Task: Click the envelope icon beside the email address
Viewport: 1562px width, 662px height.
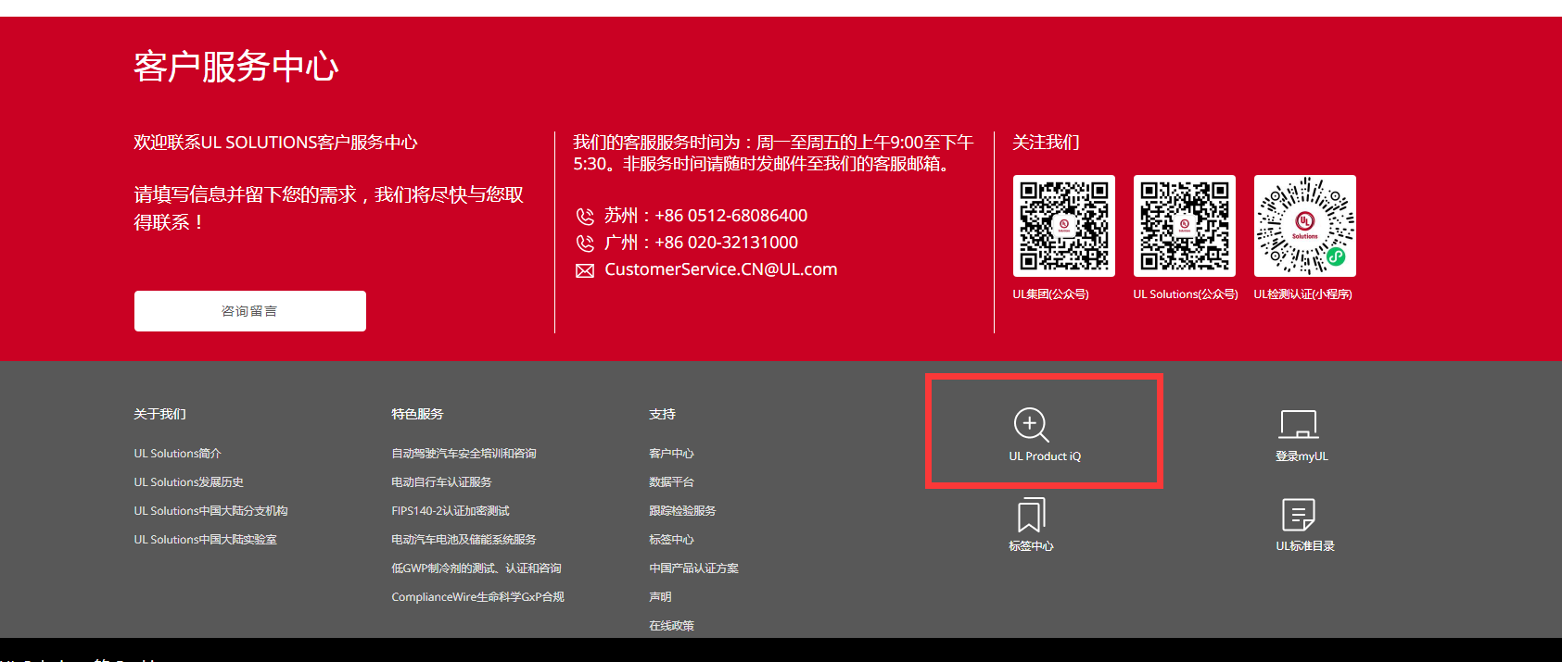Action: [x=585, y=271]
